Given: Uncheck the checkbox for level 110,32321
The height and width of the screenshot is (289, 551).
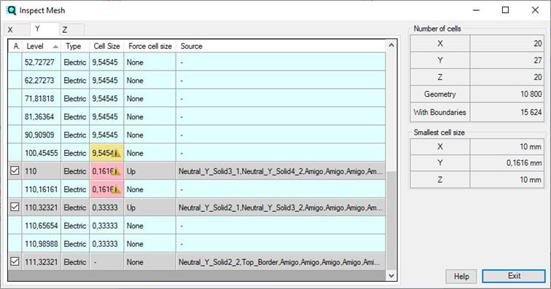Looking at the screenshot, I should pos(15,207).
